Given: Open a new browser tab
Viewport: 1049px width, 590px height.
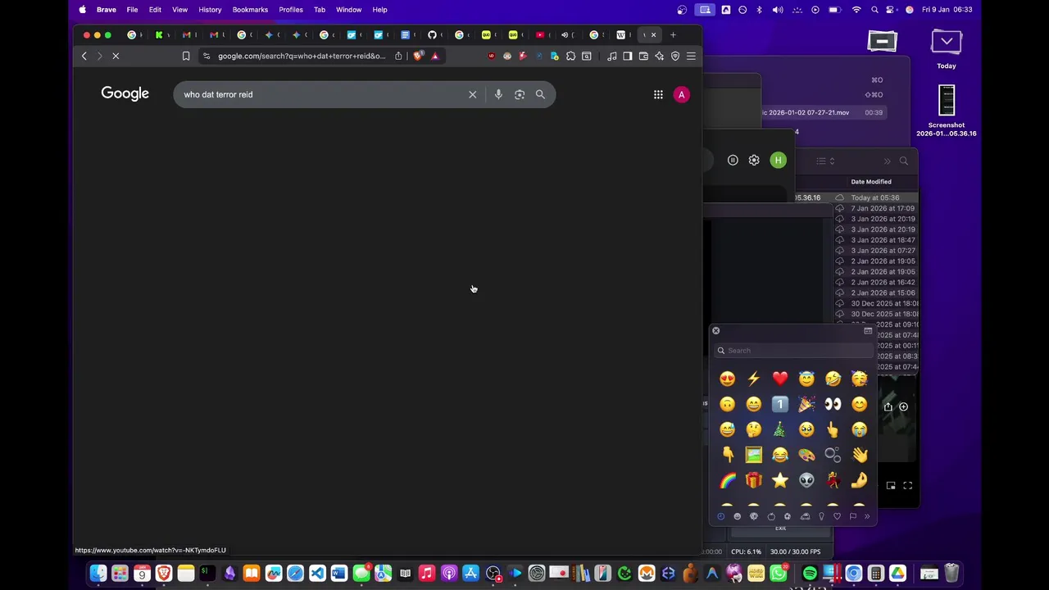Looking at the screenshot, I should (x=673, y=34).
